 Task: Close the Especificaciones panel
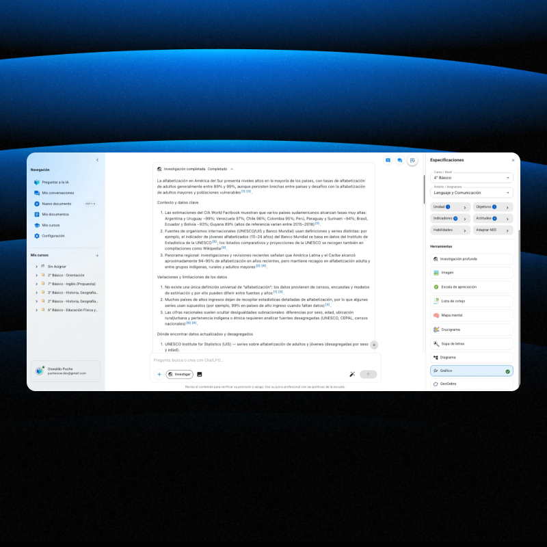tap(513, 160)
